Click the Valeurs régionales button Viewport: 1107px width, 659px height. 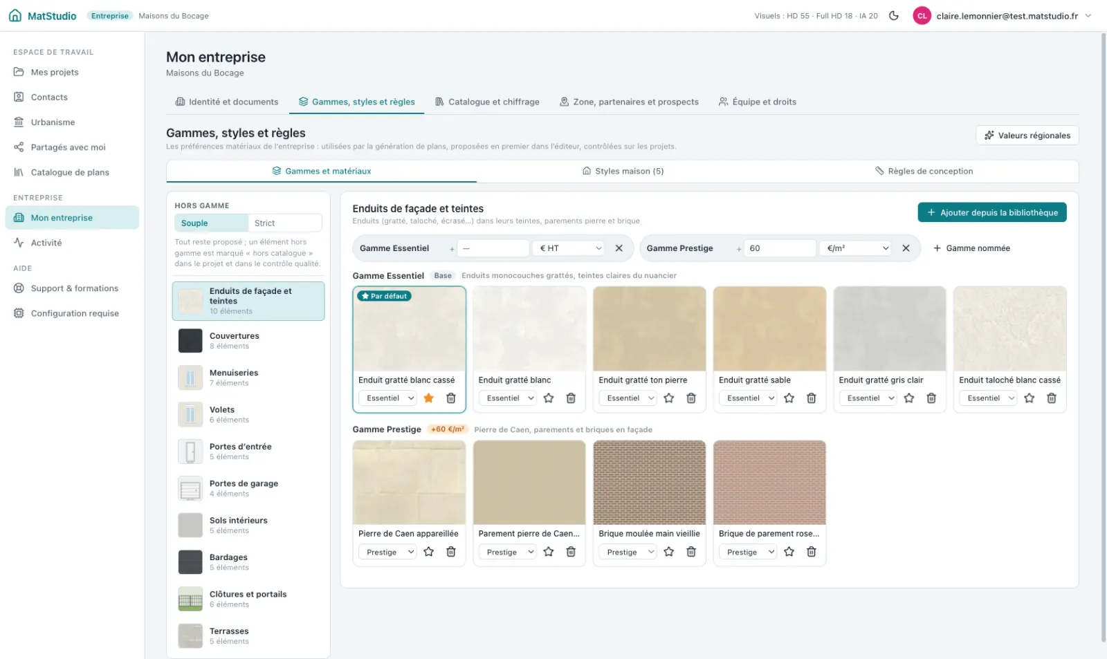pyautogui.click(x=1027, y=136)
